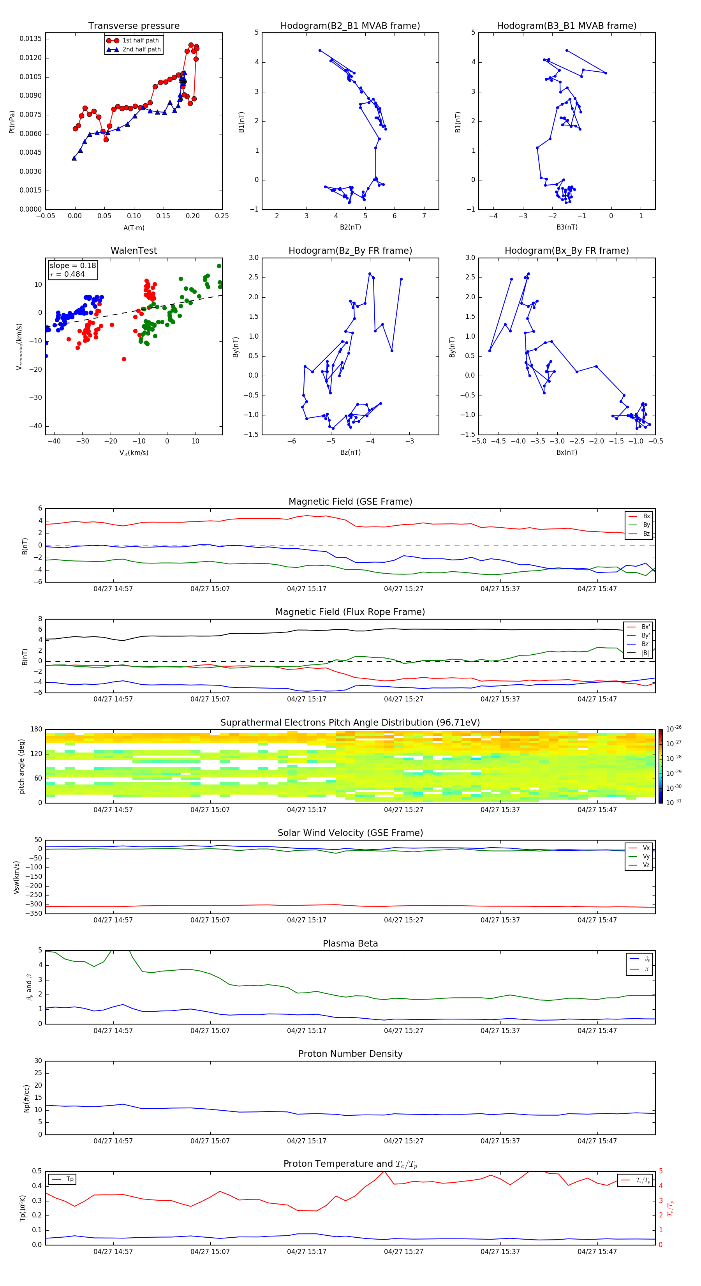Click 'Vy' in the solar wind legend
701x1286 pixels.
click(x=646, y=857)
